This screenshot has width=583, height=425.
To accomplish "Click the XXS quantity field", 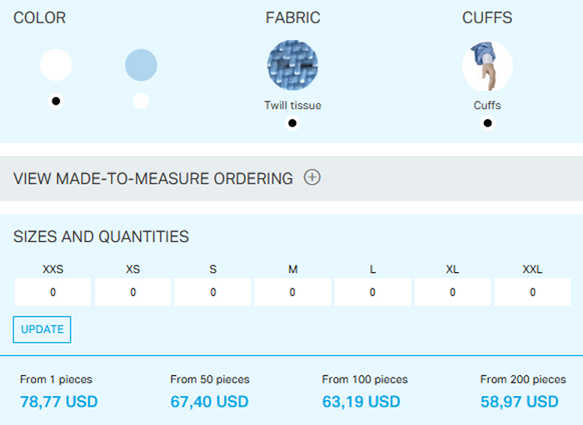I will tap(53, 293).
